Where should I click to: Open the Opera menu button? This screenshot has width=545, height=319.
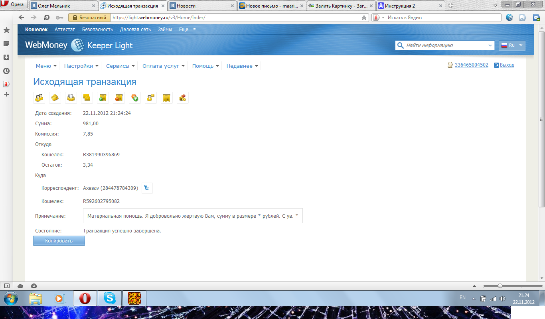point(14,5)
